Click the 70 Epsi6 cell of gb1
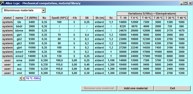The height and width of the screenshot is (94, 193). point(59,35)
